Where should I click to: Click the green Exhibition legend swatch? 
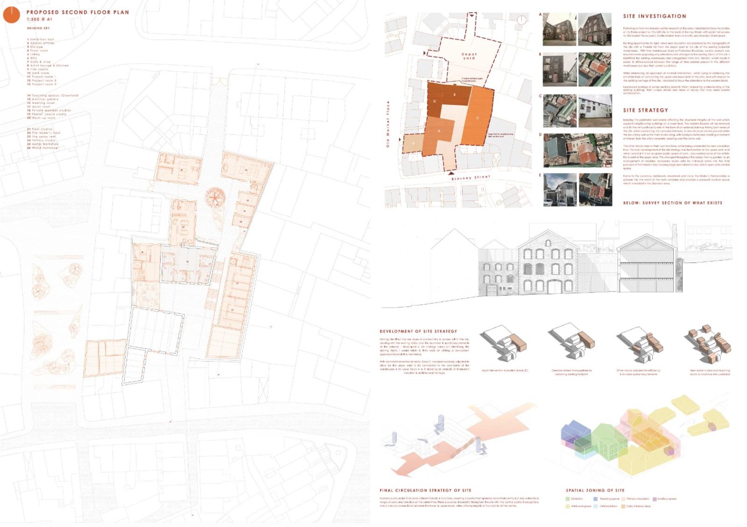coord(568,499)
